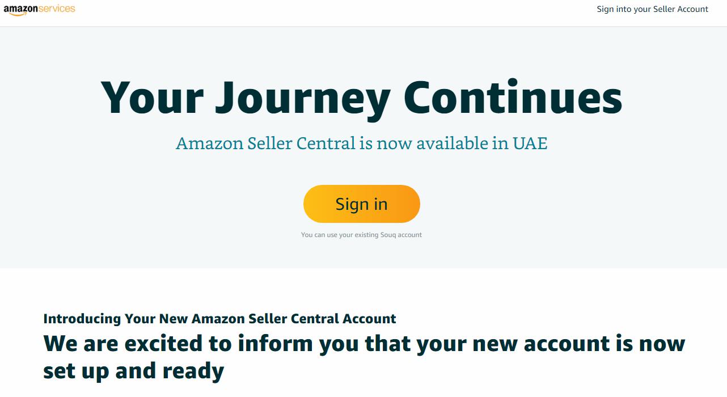This screenshot has width=727, height=397.
Task: Click the word 'UAE' in teal subtitle
Action: click(x=530, y=143)
